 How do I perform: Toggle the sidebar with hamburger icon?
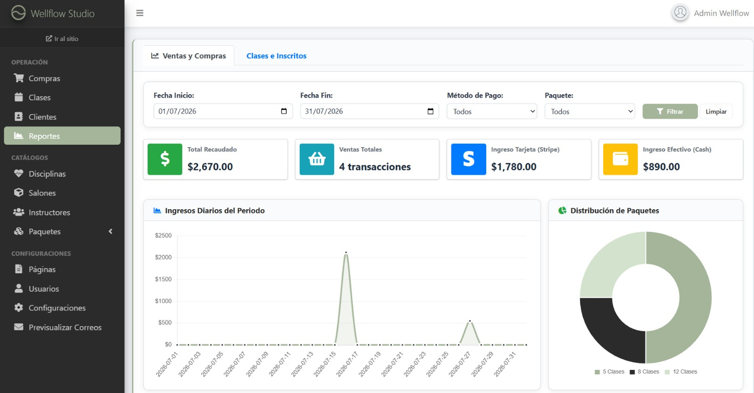[x=140, y=13]
